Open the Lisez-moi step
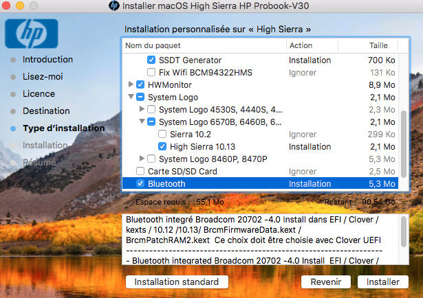 [43, 77]
